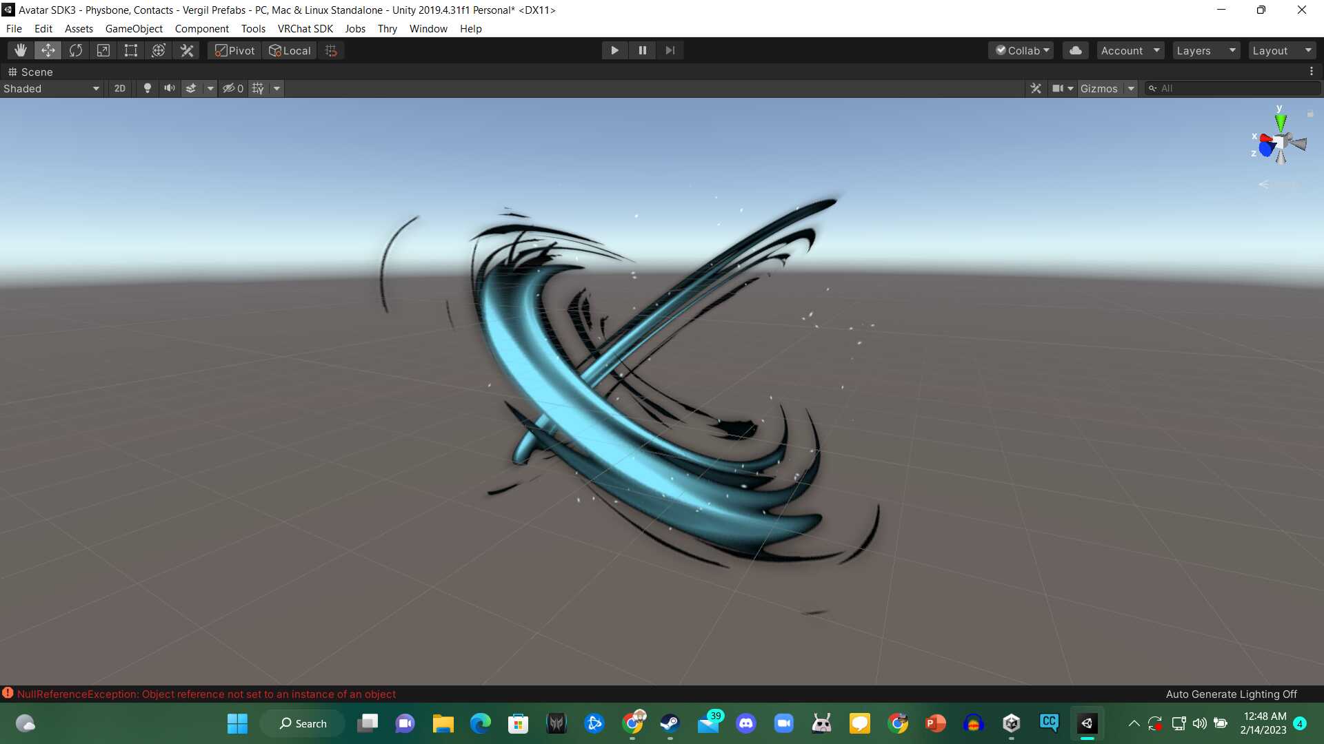Expand the Gizmos dropdown arrow
This screenshot has height=744, width=1324.
point(1131,88)
